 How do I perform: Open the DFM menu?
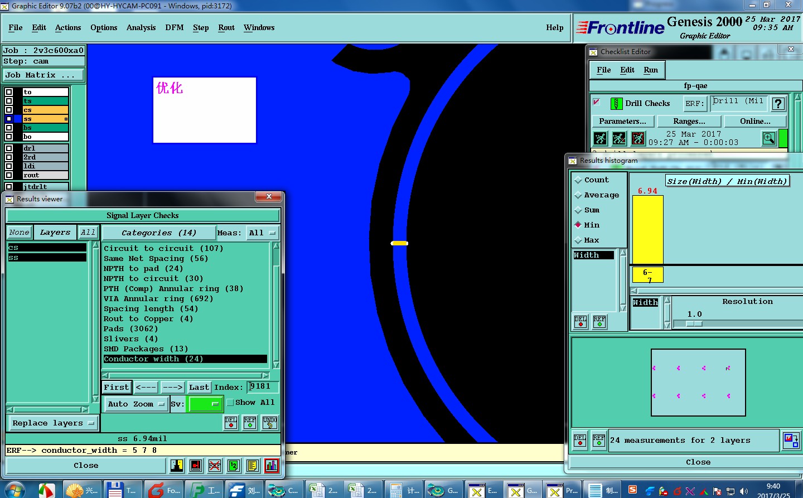click(x=175, y=28)
